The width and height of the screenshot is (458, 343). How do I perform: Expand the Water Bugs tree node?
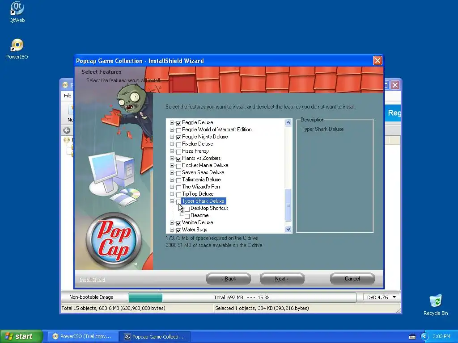172,230
